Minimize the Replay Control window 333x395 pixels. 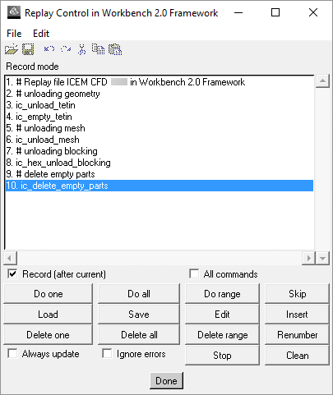coord(238,12)
